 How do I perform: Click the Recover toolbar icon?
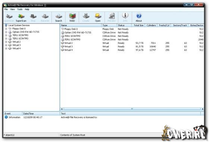[45, 17]
